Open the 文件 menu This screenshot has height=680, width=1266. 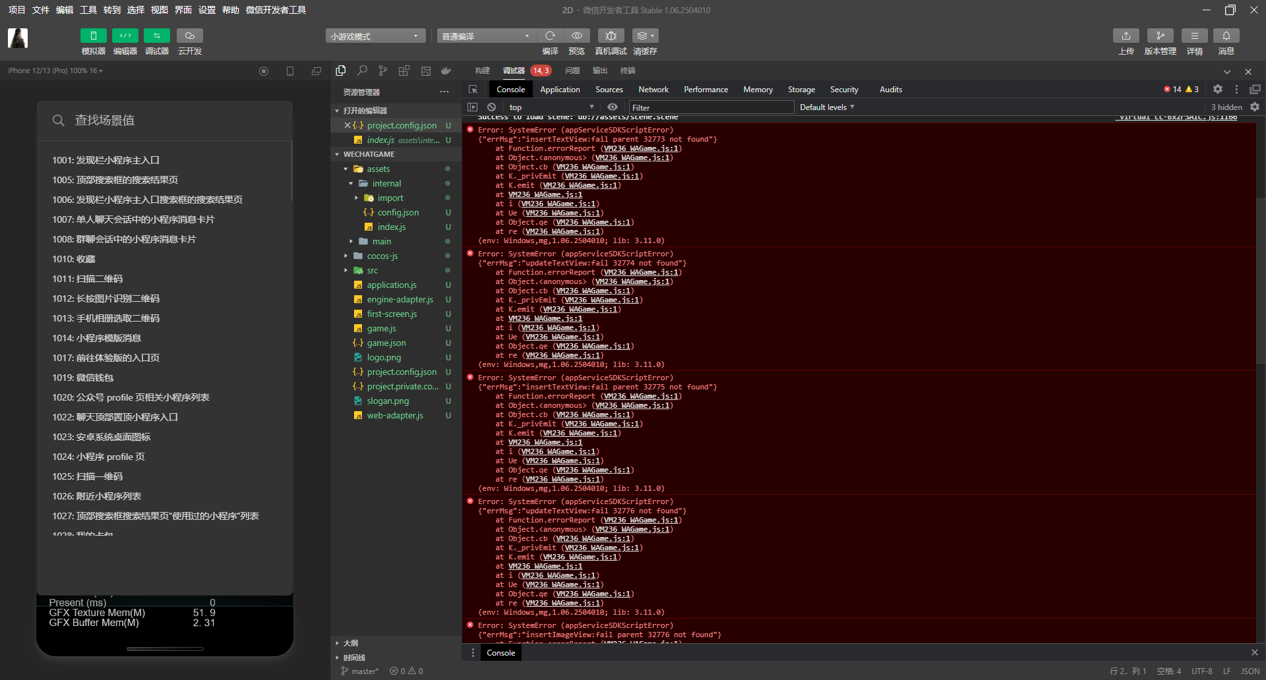click(x=41, y=10)
